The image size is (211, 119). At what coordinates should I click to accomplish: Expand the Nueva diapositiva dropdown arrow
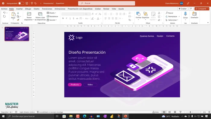coord(33,20)
